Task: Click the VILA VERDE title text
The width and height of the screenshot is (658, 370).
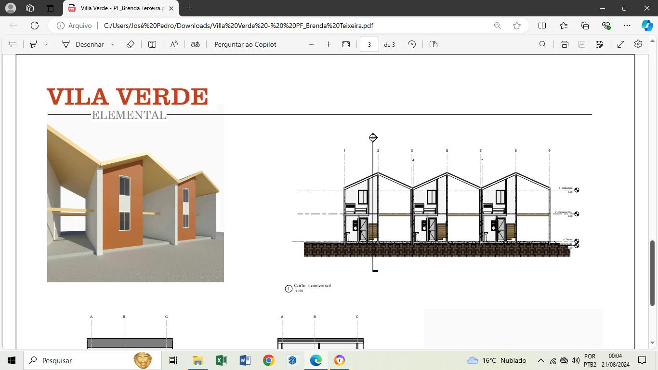Action: [x=127, y=96]
